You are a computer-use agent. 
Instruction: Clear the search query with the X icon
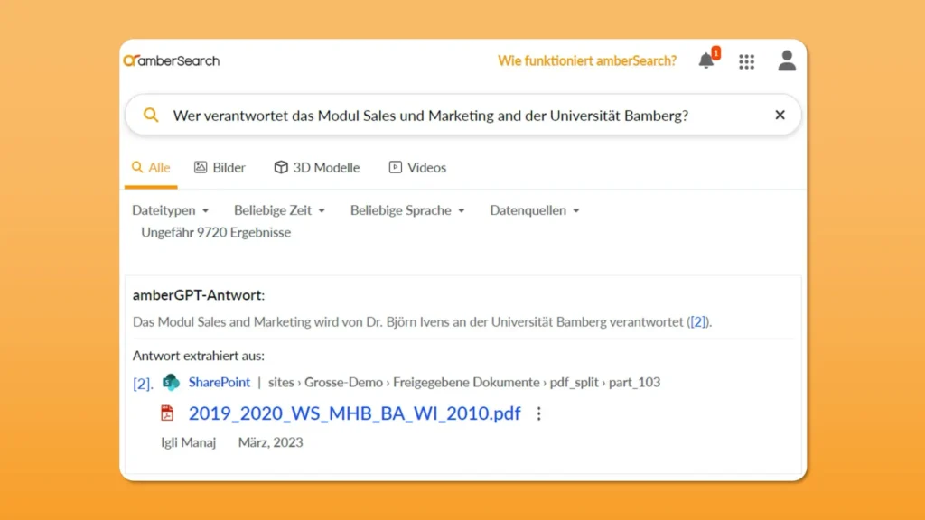tap(780, 115)
